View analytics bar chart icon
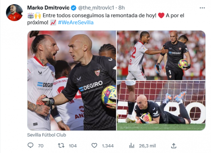This screenshot has height=153, width=211. click(x=132, y=145)
